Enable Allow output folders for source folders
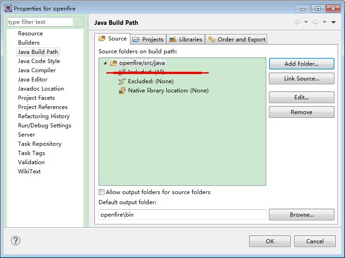 pos(101,192)
